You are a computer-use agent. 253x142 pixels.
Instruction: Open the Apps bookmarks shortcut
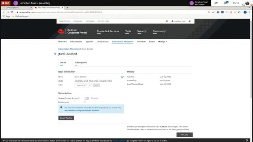(x=6, y=17)
